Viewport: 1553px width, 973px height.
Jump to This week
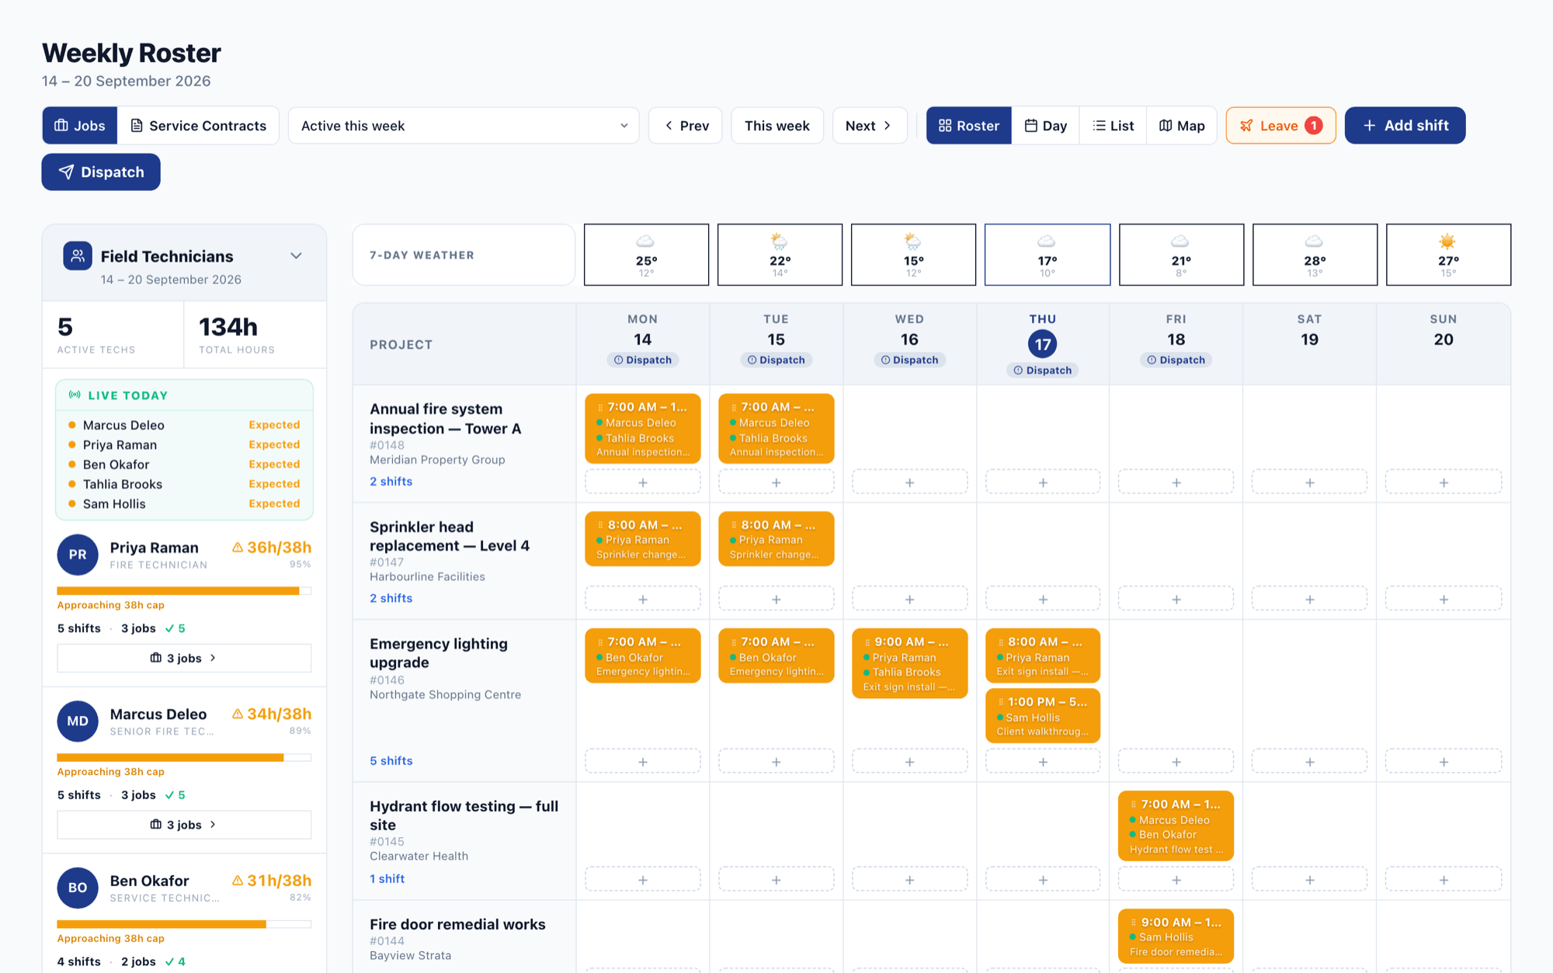[777, 126]
